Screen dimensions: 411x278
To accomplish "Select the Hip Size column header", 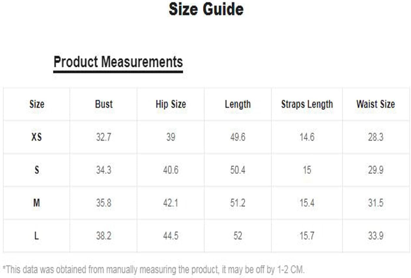I will click(171, 104).
